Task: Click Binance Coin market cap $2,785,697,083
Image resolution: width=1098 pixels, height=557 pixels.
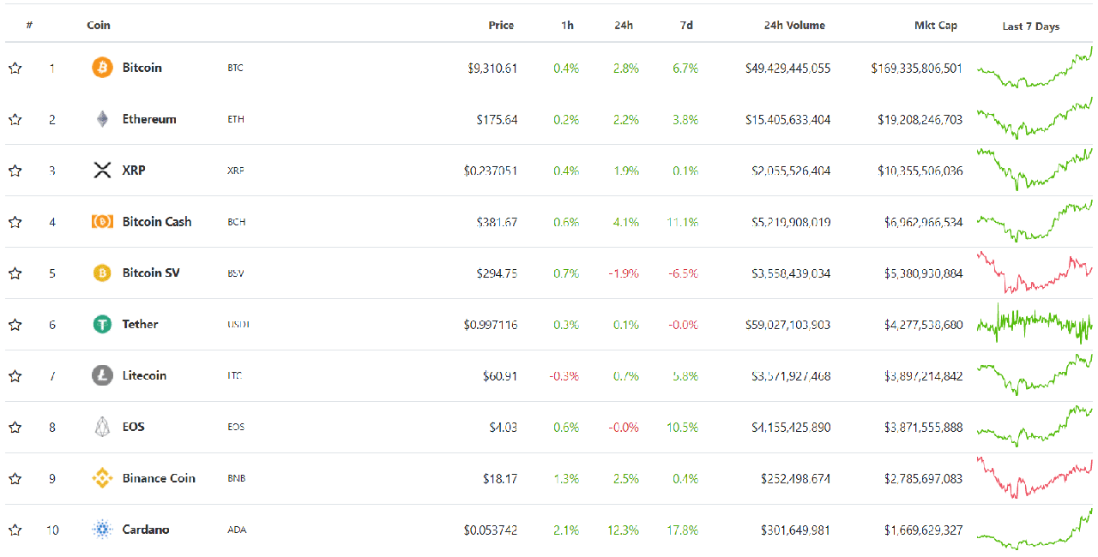Action: pos(923,479)
